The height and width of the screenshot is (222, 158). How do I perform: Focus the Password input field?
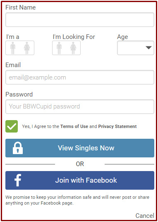pos(80,106)
